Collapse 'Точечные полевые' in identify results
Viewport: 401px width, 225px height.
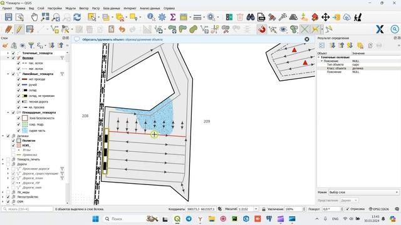pyautogui.click(x=319, y=57)
